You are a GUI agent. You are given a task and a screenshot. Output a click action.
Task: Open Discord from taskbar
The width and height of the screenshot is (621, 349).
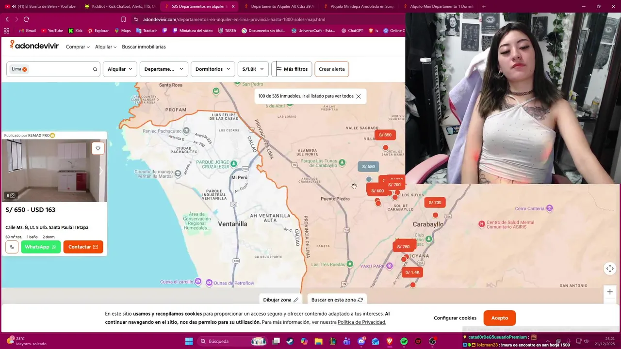pyautogui.click(x=361, y=341)
